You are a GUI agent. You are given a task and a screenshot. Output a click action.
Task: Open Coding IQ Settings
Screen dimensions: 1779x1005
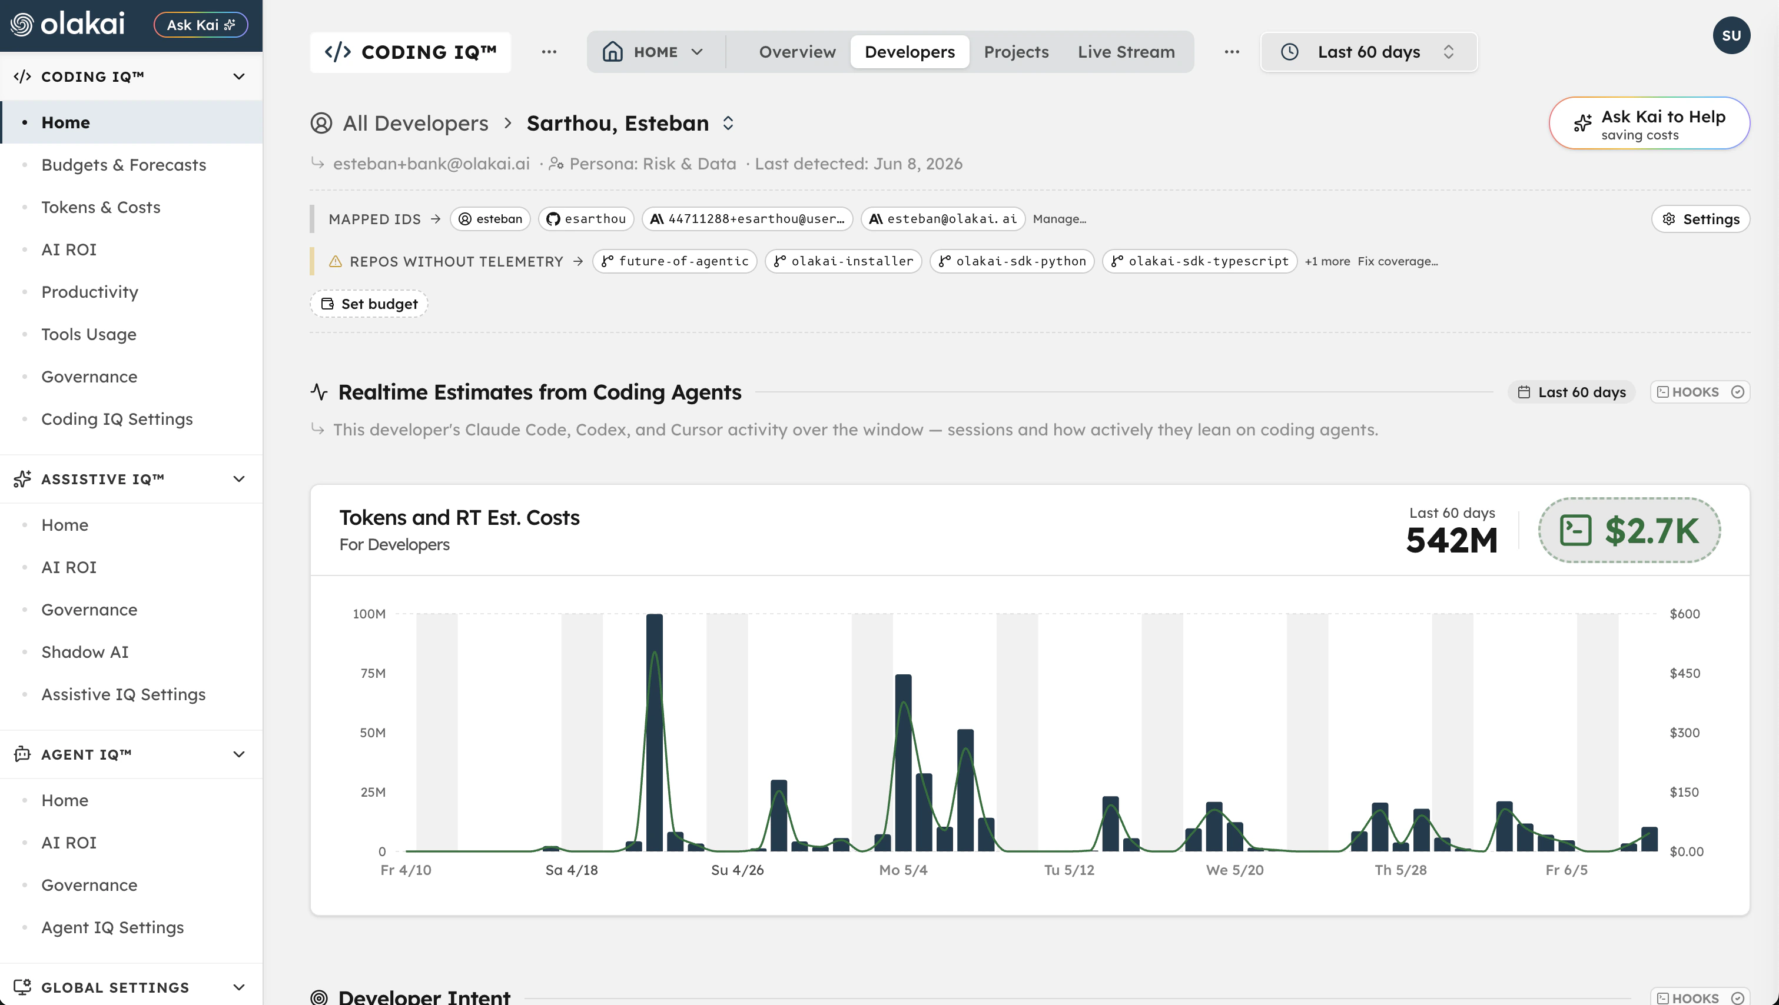[117, 419]
